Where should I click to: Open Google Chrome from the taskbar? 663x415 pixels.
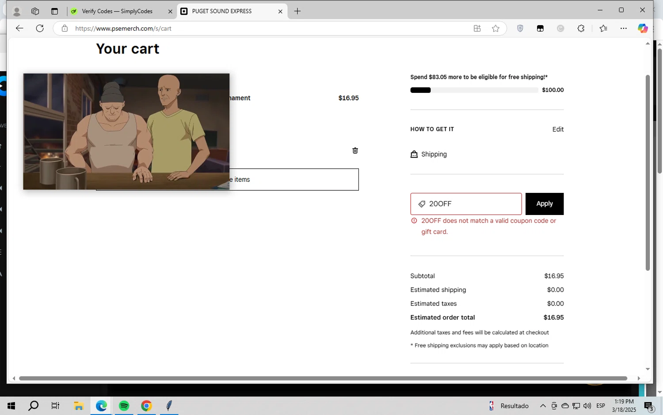(146, 406)
